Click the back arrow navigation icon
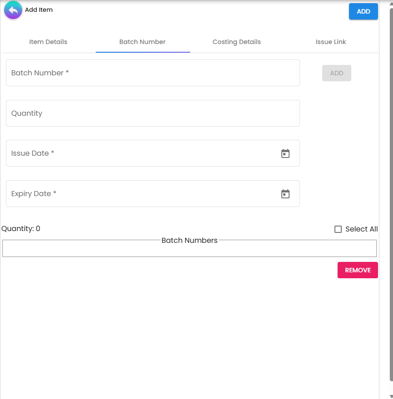Screen dimensions: 393x399 [12, 10]
